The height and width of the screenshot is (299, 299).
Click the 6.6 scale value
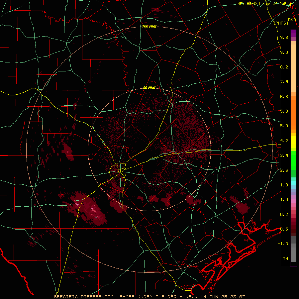[x=284, y=96]
